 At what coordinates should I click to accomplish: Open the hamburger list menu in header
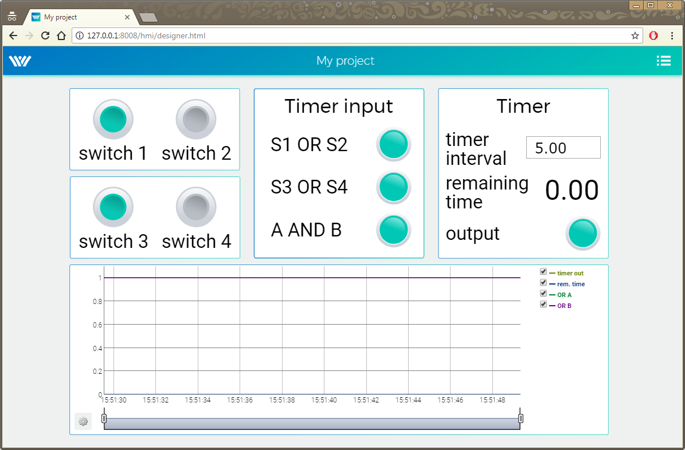[x=664, y=61]
